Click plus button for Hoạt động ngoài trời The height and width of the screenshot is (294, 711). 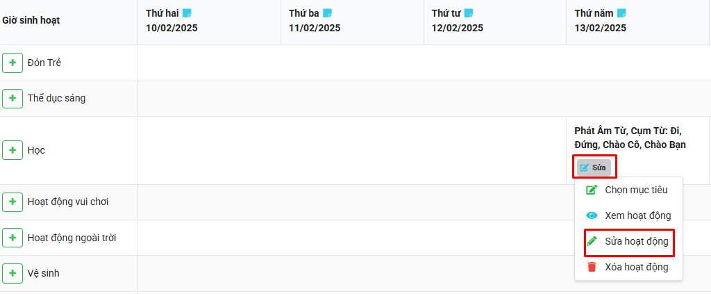pos(12,238)
